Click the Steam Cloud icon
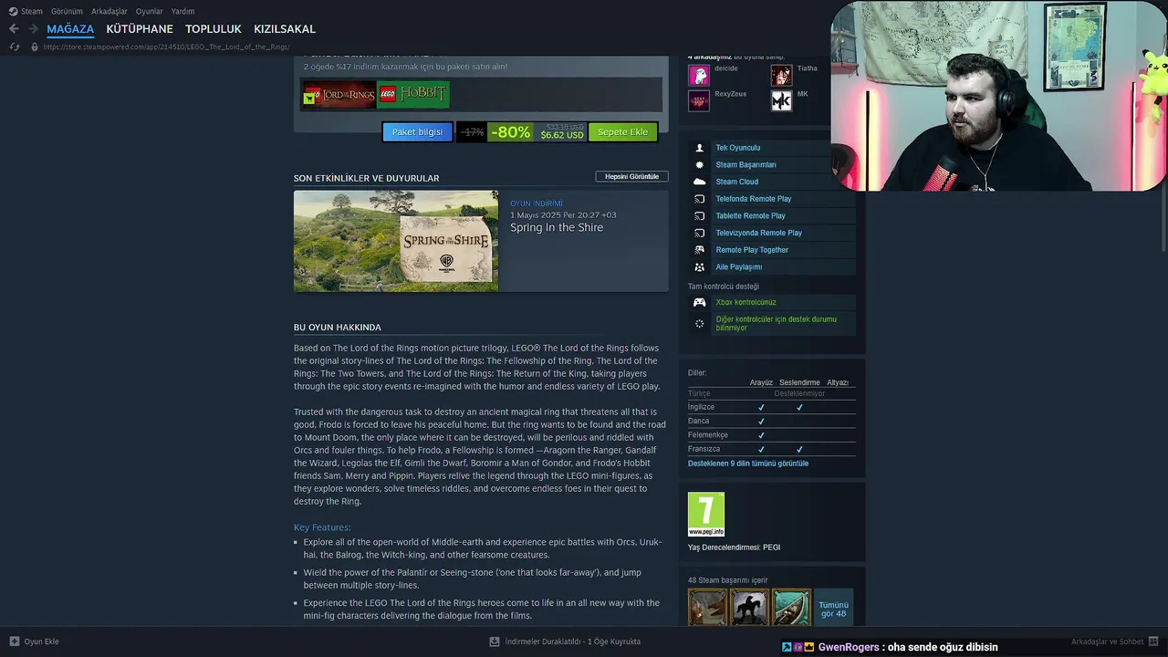Viewport: 1168px width, 657px height. [x=700, y=182]
